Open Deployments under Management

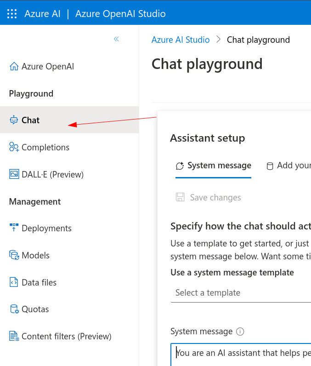pyautogui.click(x=69, y=228)
